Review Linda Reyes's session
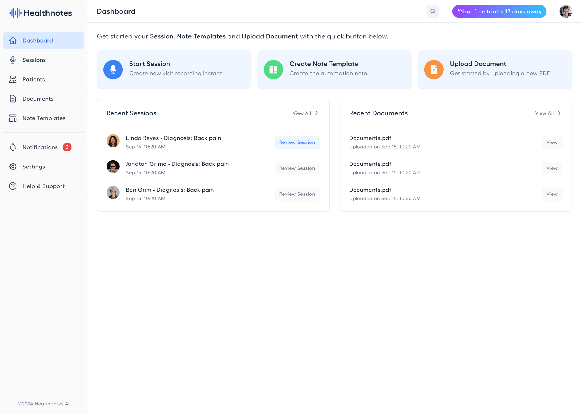Screen dimensions: 582x414 click(297, 142)
